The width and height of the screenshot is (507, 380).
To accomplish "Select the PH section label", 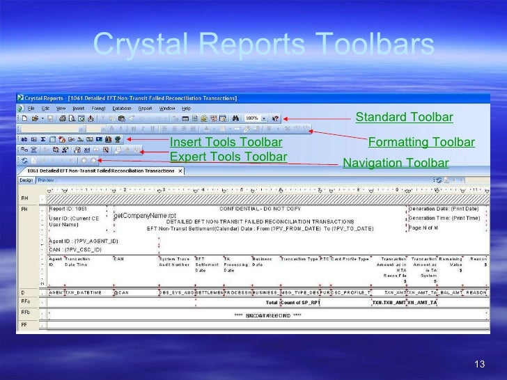I will [24, 209].
